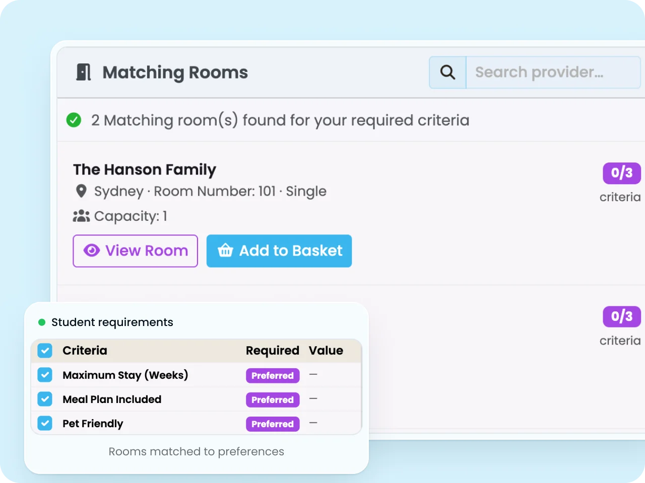Click the Preferred badge for Maximum Stay
645x483 pixels.
(273, 376)
